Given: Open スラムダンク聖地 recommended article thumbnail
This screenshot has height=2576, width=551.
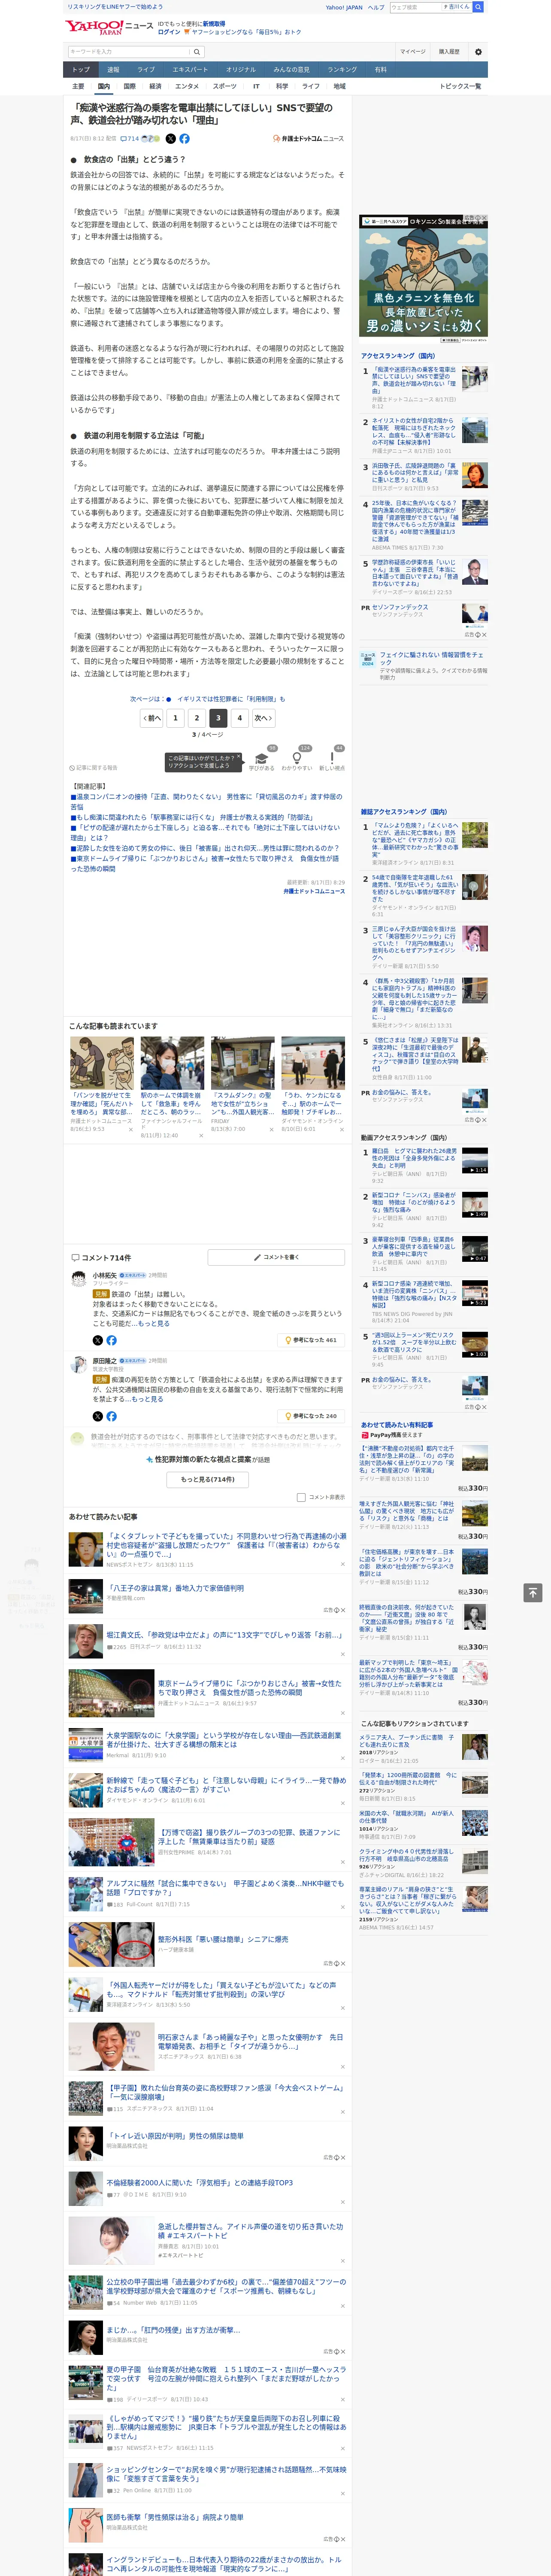Looking at the screenshot, I should coord(242,1062).
